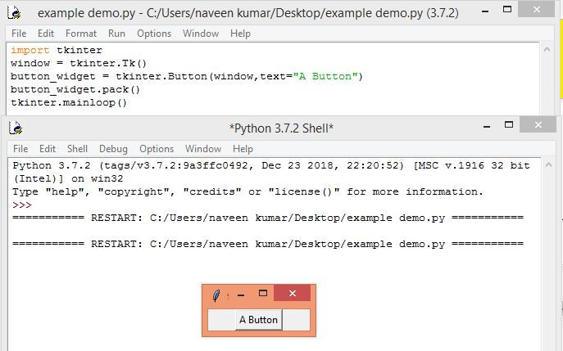Viewport: 563px width, 351px height.
Task: Click the IDLE icon in editor title bar
Action: click(x=15, y=12)
